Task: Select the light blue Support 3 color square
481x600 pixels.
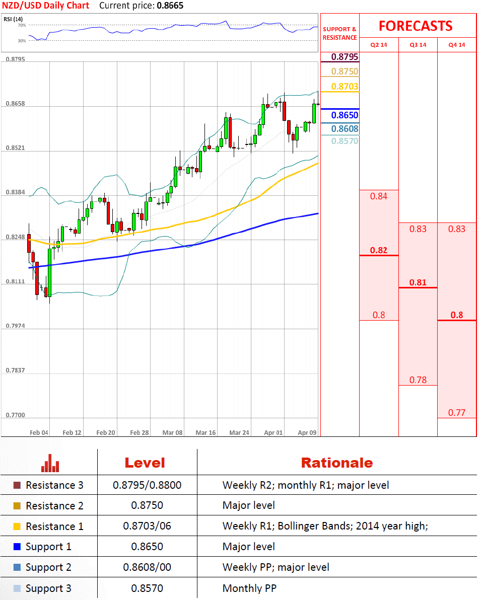Action: (17, 588)
